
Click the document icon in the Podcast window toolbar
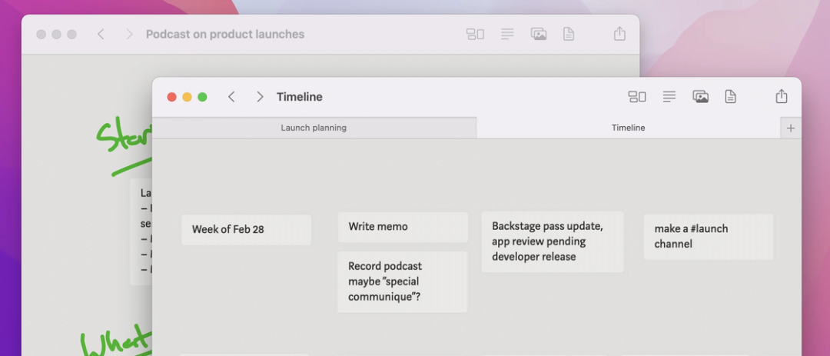[x=569, y=35]
